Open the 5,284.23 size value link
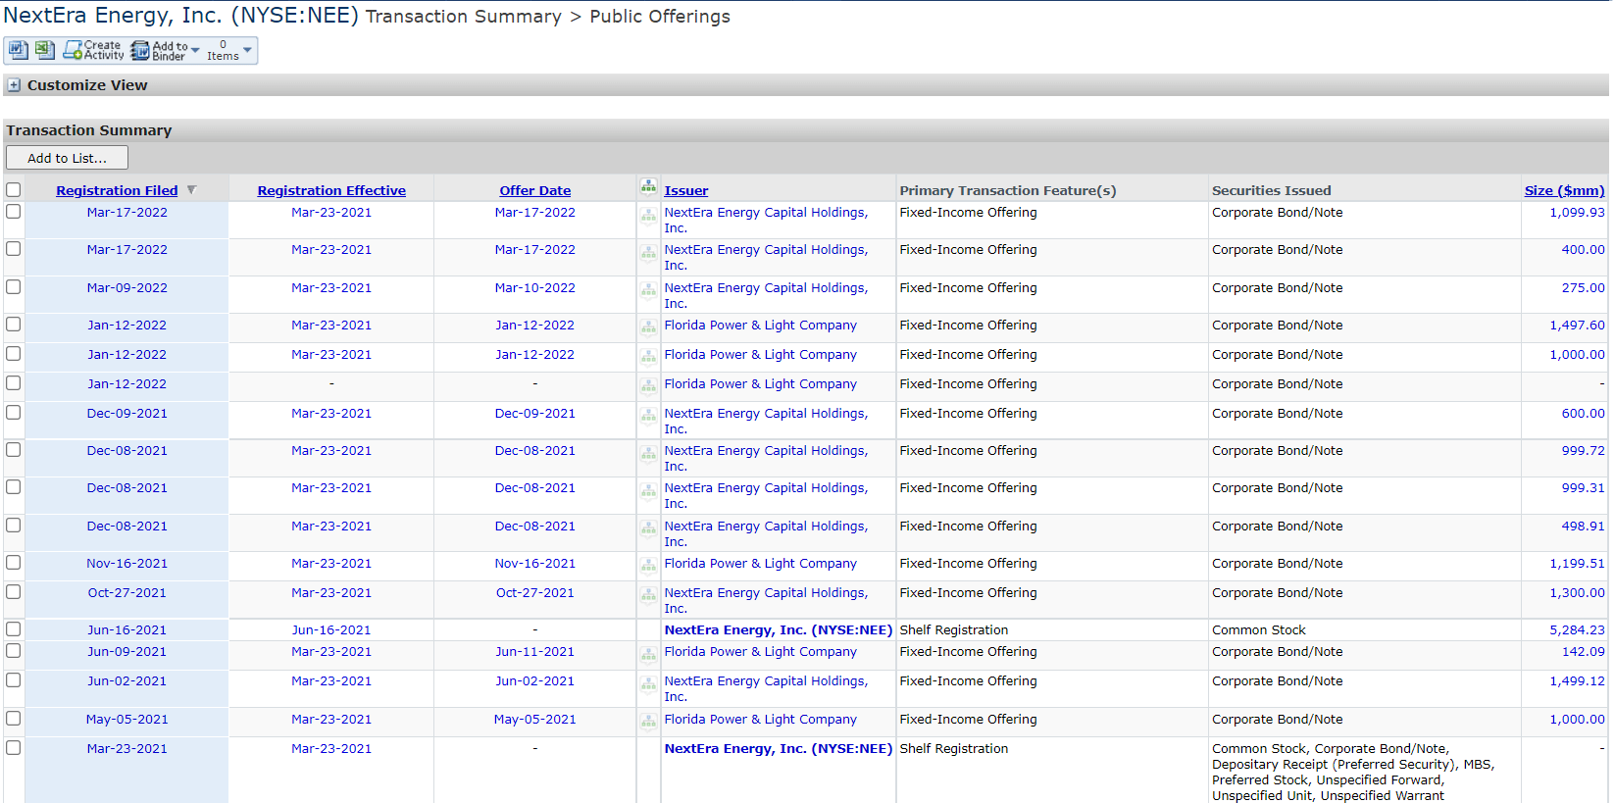The width and height of the screenshot is (1615, 803). coord(1577,629)
